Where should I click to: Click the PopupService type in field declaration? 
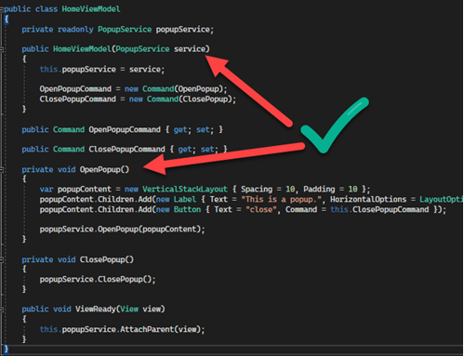(x=125, y=30)
